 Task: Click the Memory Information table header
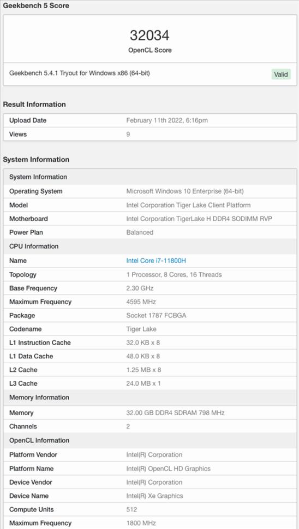[x=150, y=397]
